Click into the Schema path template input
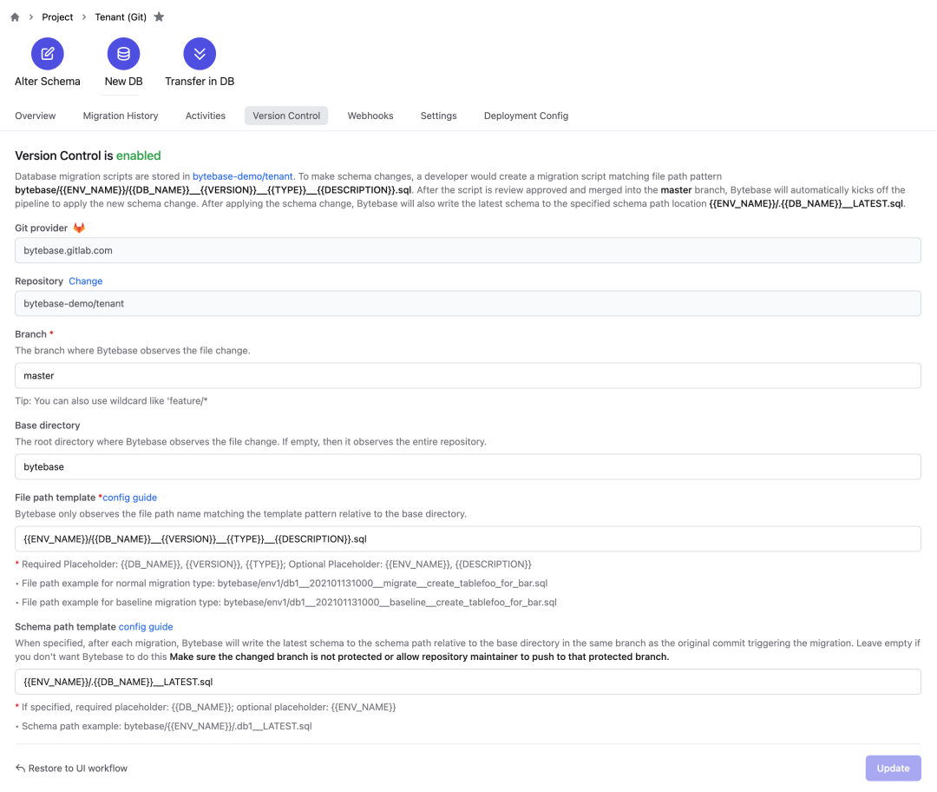The height and width of the screenshot is (792, 937). 468,682
